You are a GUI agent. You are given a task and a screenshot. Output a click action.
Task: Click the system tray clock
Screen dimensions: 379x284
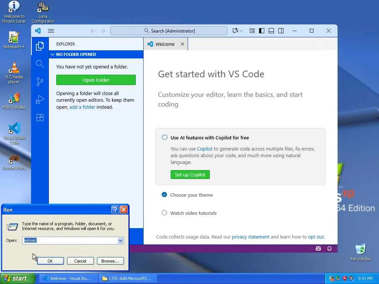pos(365,278)
